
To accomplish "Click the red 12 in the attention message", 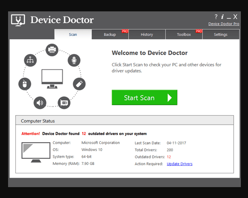I will (x=84, y=134).
